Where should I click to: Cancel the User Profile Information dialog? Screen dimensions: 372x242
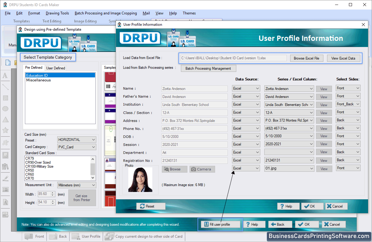pyautogui.click(x=336, y=206)
